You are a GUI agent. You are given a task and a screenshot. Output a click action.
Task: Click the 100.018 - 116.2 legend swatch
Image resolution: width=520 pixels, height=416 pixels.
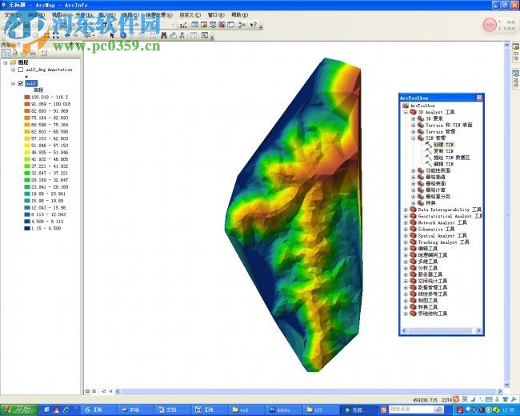(x=26, y=98)
